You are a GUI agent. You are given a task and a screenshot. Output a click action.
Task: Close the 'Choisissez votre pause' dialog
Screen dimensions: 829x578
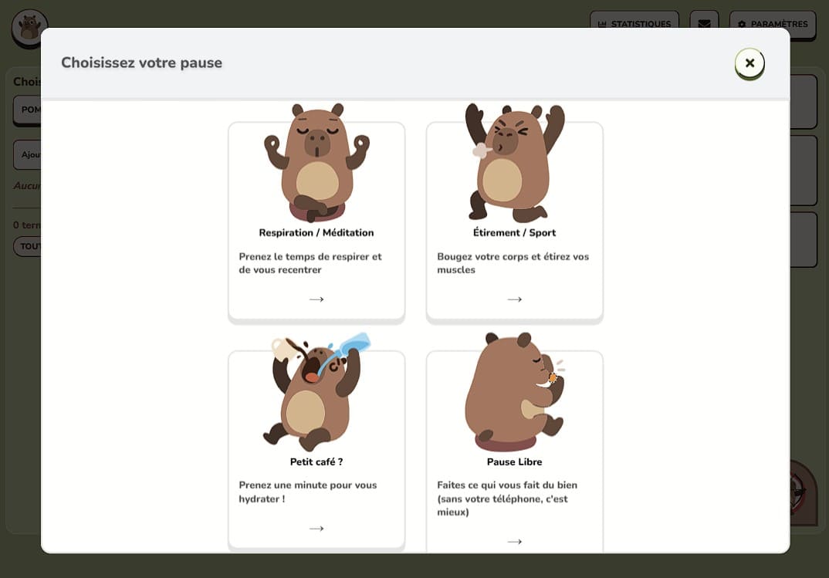tap(749, 63)
